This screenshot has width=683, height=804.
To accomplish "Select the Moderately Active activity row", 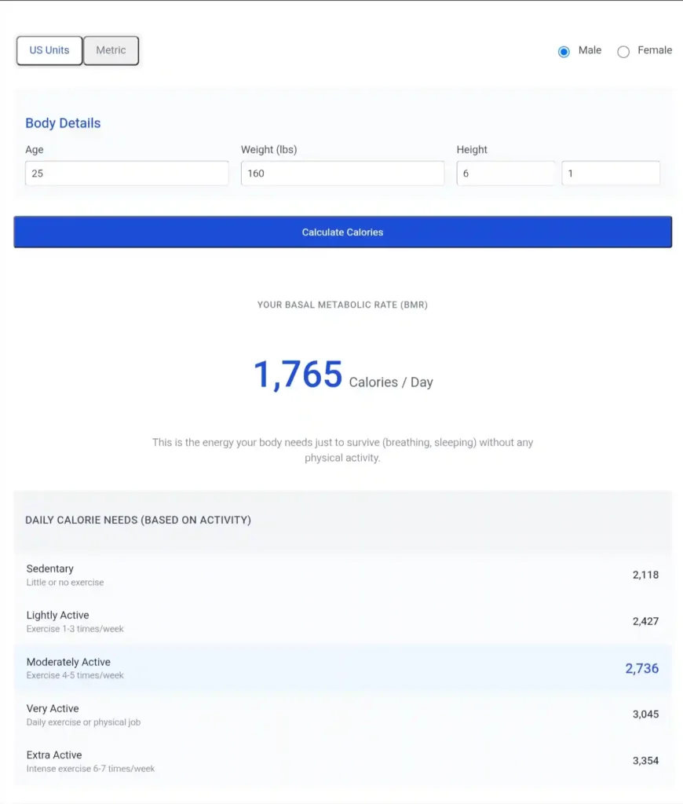I will click(x=342, y=667).
